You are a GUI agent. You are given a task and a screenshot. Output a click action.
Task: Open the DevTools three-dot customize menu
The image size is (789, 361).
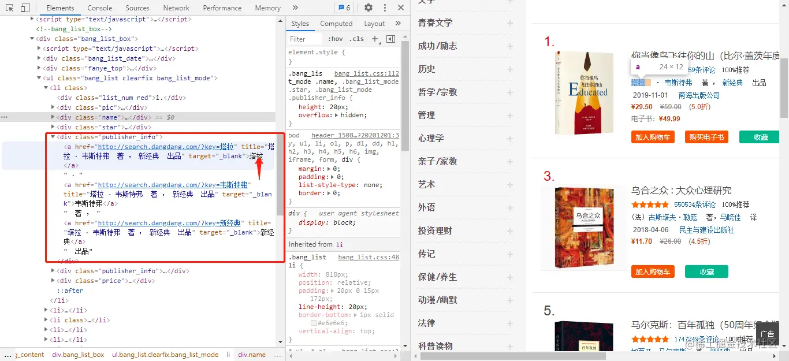(x=385, y=8)
